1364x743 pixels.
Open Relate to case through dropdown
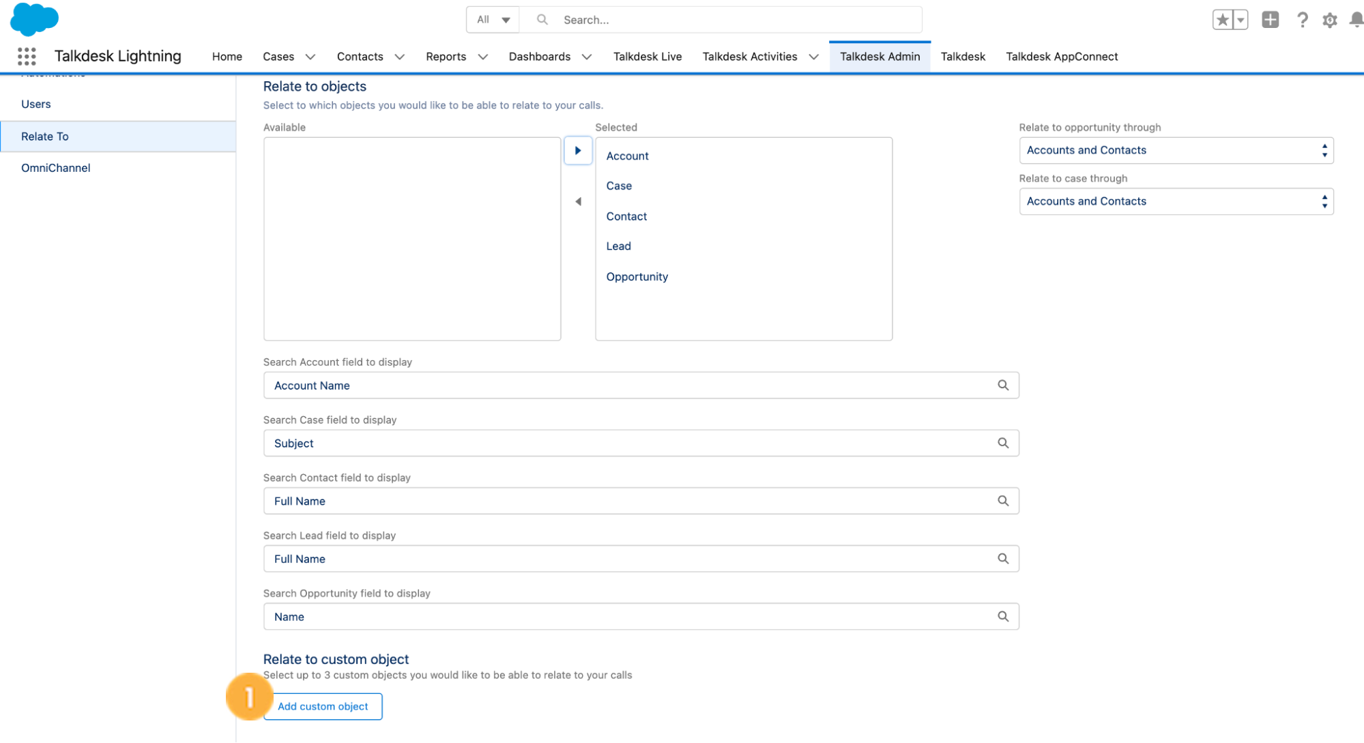(x=1176, y=202)
